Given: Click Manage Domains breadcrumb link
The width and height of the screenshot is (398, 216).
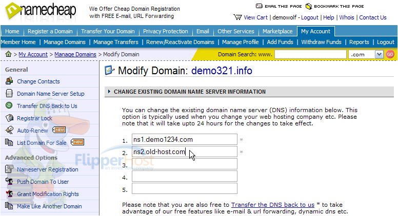Looking at the screenshot, I should pyautogui.click(x=75, y=54).
